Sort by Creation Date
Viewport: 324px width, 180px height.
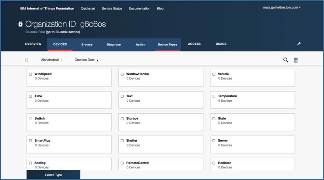point(86,60)
